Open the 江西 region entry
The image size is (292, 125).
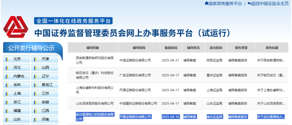pos(45,111)
